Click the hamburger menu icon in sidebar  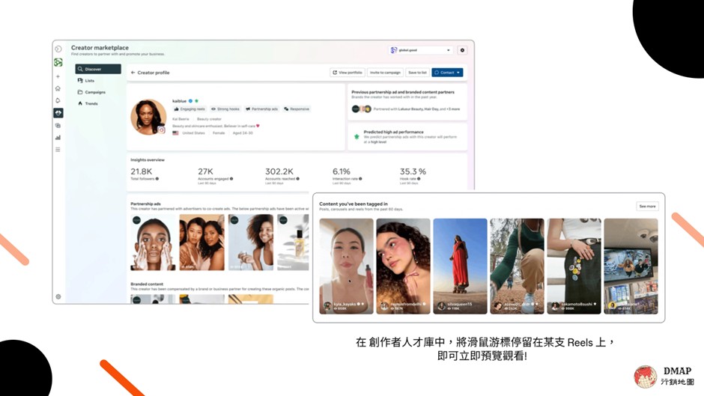pos(58,150)
